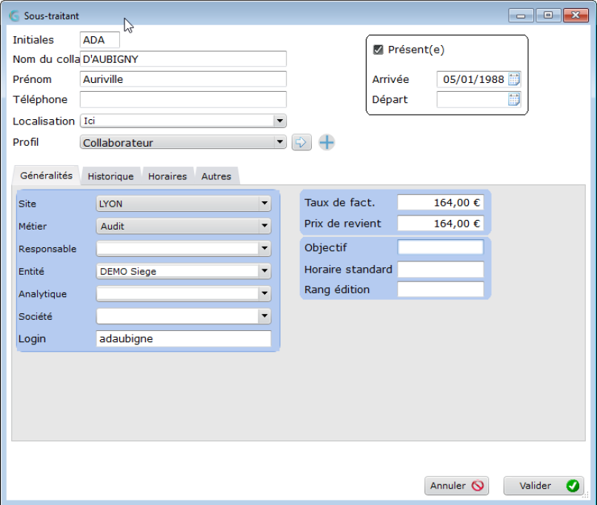Open the Métier dropdown showing Audit
This screenshot has width=597, height=505.
click(264, 226)
